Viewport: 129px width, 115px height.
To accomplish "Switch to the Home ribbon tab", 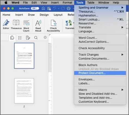I will pyautogui.click(x=6, y=15).
